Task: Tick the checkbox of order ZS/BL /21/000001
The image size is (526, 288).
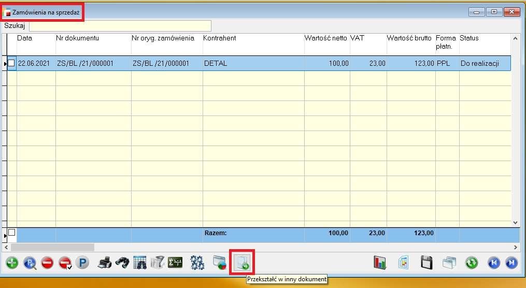Action: click(11, 63)
